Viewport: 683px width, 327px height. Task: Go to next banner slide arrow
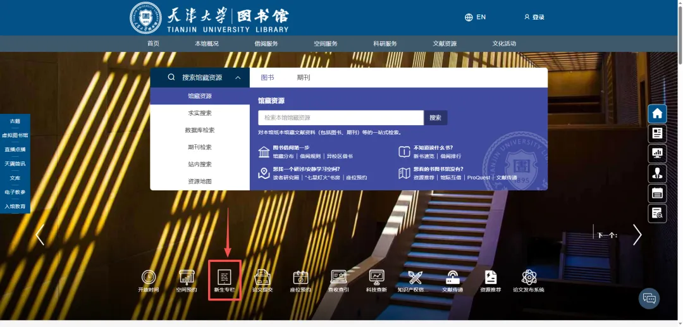(637, 235)
